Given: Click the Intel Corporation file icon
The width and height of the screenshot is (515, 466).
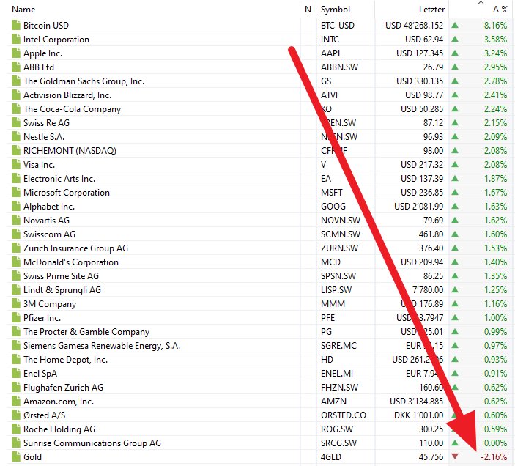Looking at the screenshot, I should pyautogui.click(x=16, y=39).
